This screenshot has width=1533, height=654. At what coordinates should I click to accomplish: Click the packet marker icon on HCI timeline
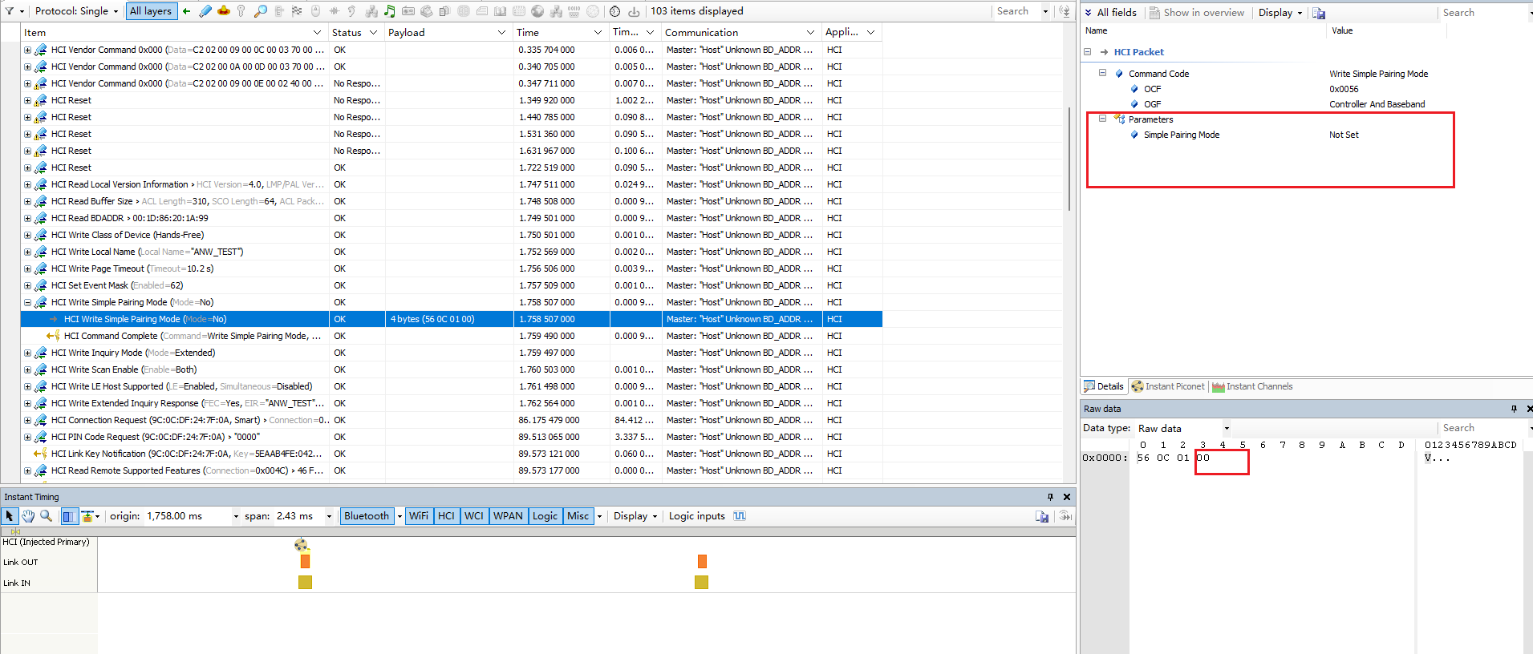click(x=301, y=545)
